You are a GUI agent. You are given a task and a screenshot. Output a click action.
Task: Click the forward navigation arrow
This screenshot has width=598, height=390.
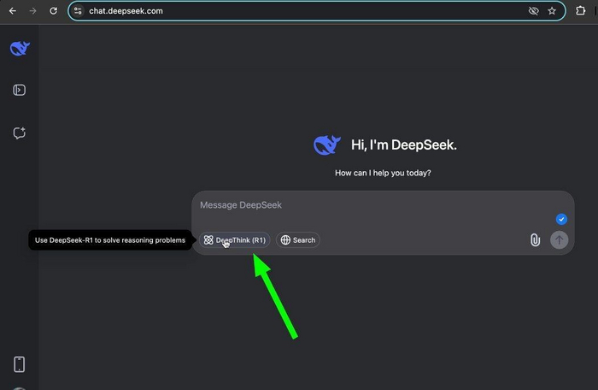coord(32,11)
